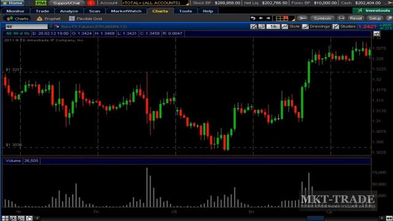The height and width of the screenshot is (221, 393).
Task: Click the horizontal scrollbar thumb
Action: point(315,219)
